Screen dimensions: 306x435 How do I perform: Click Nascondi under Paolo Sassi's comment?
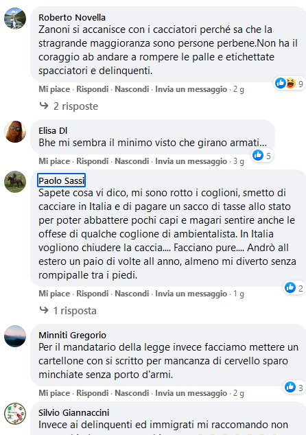(x=132, y=294)
